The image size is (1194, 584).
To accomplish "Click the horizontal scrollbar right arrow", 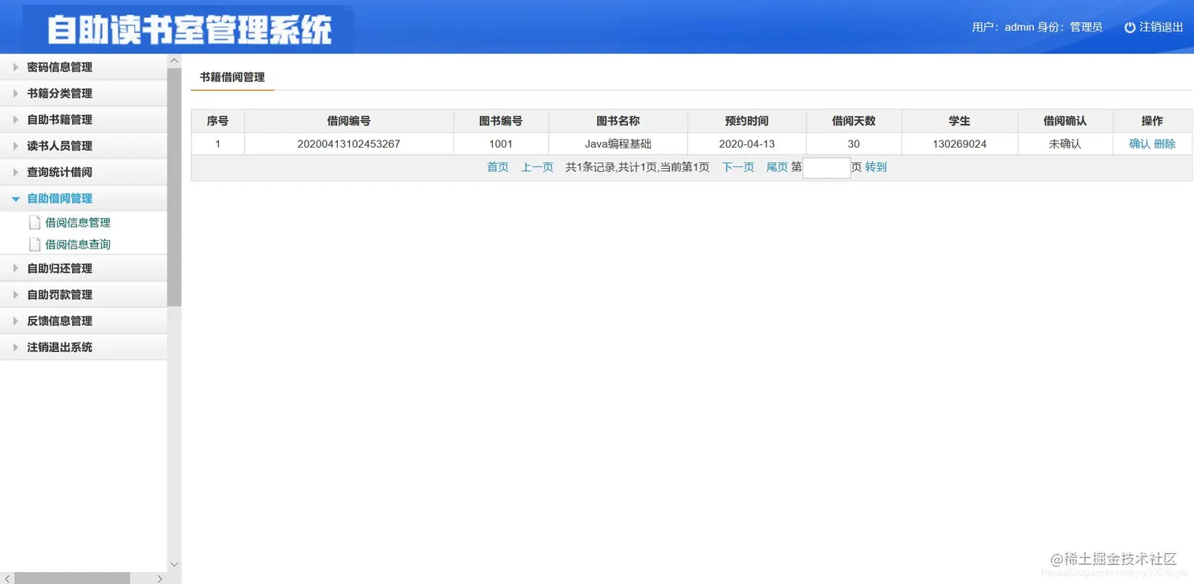I will pyautogui.click(x=160, y=578).
